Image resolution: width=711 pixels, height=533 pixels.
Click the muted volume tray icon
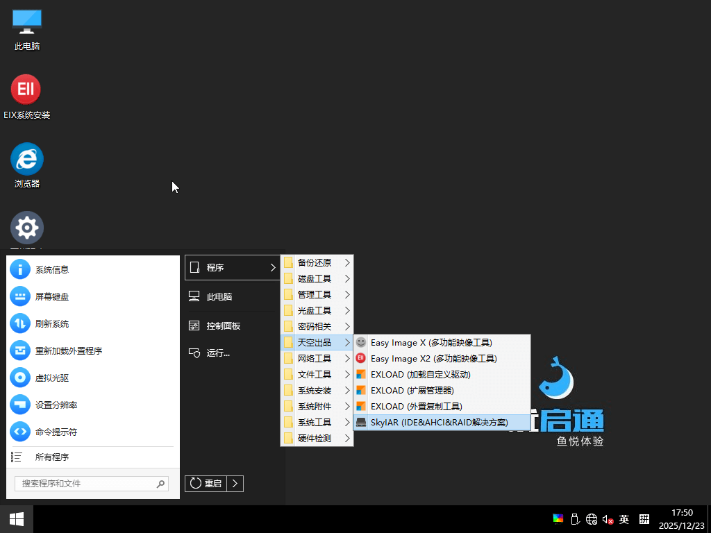[x=608, y=519]
